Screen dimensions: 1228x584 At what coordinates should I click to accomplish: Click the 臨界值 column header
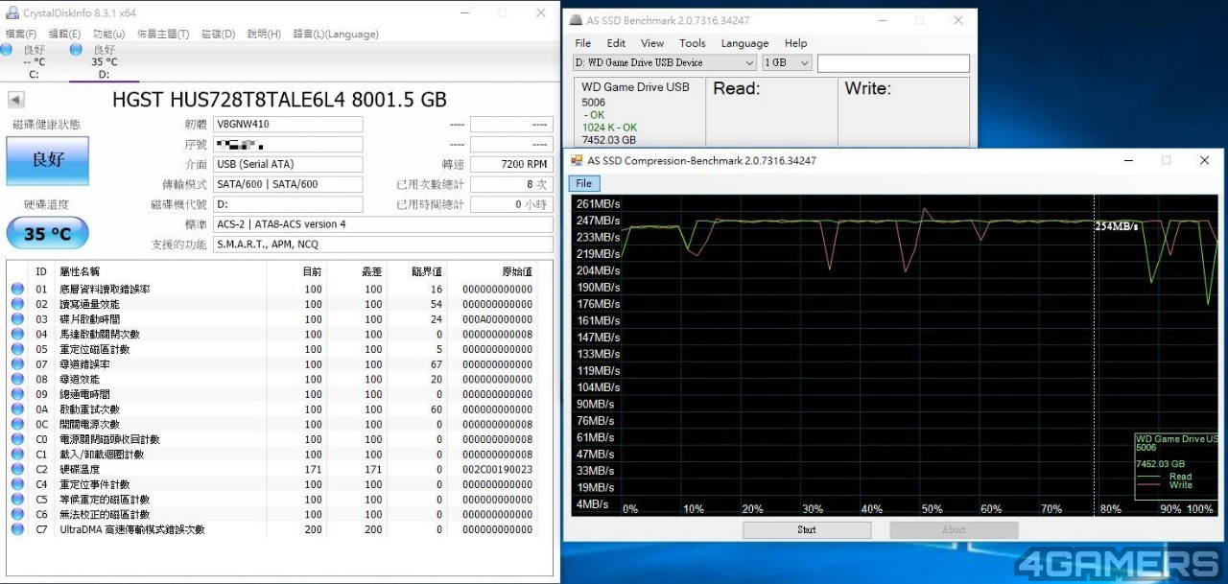(x=427, y=271)
